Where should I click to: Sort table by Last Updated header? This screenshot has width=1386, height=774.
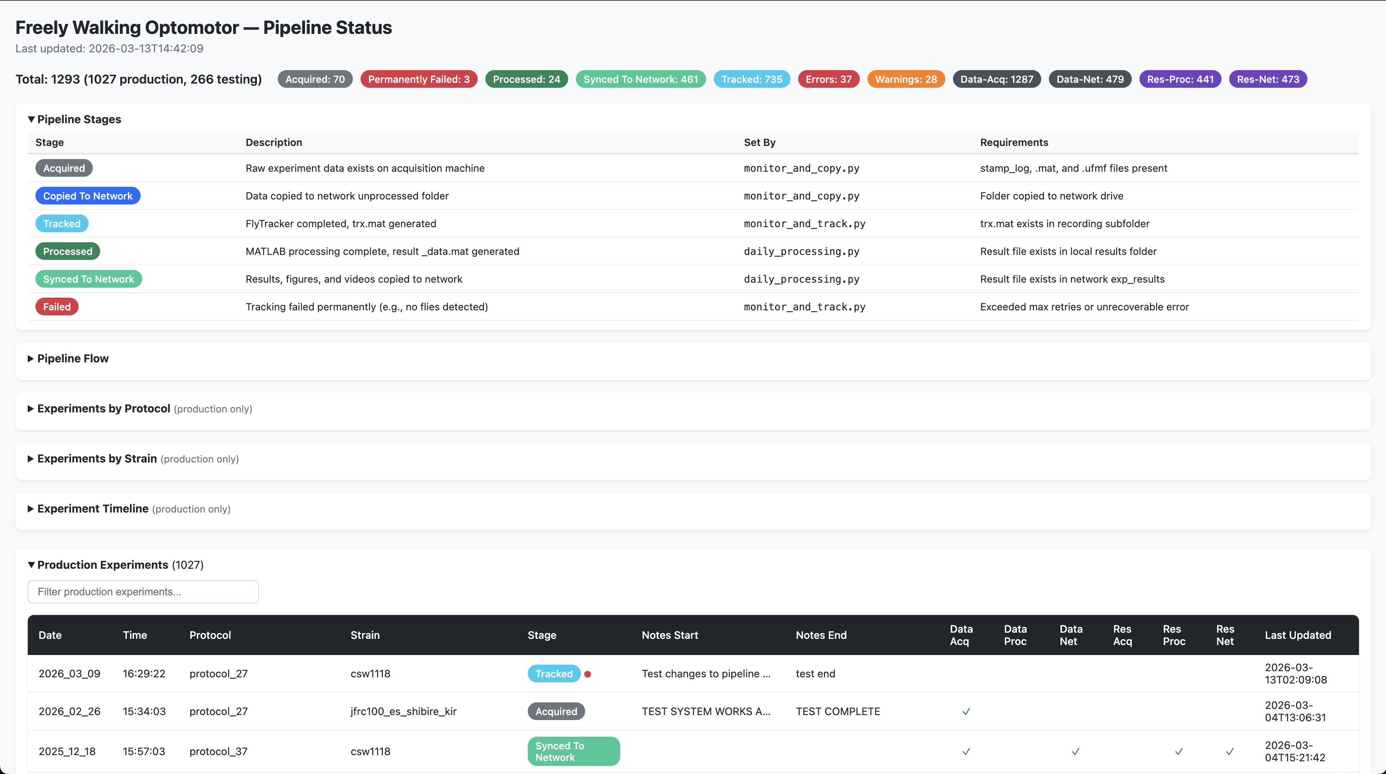pos(1297,635)
